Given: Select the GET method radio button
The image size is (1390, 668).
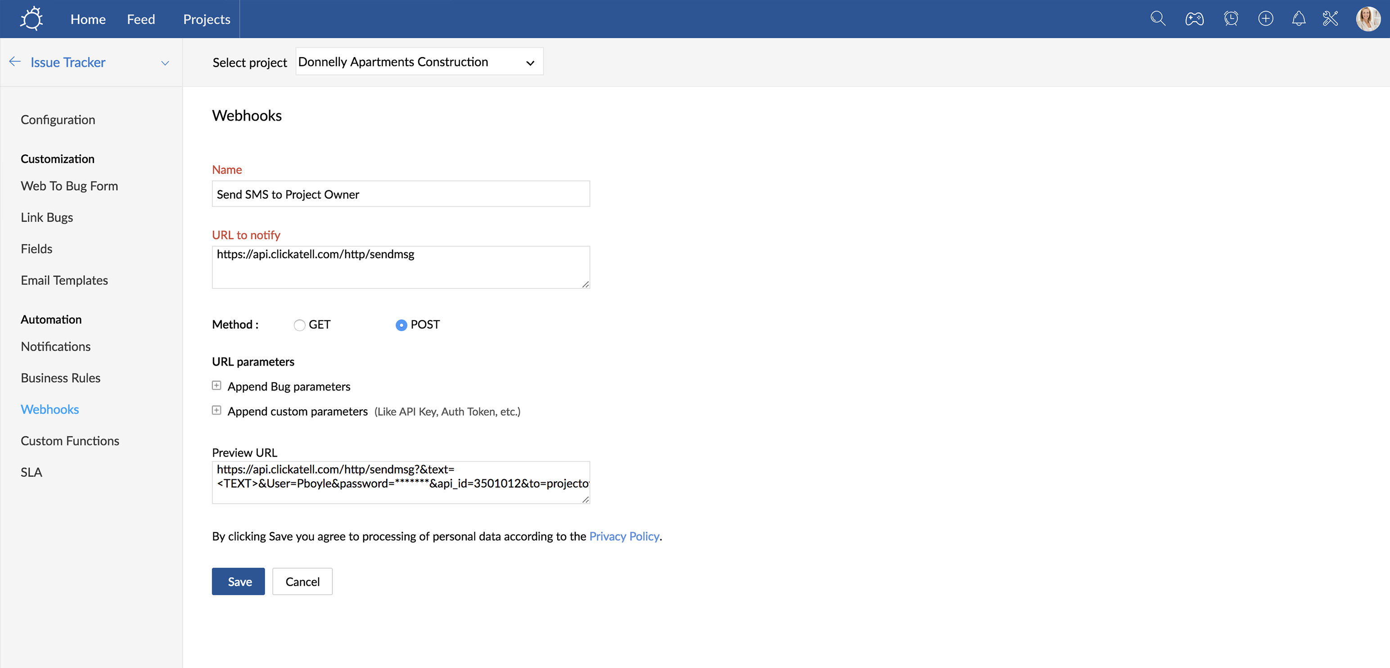Looking at the screenshot, I should (x=299, y=325).
